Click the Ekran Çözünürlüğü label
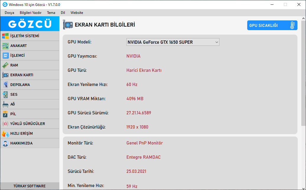 87,127
